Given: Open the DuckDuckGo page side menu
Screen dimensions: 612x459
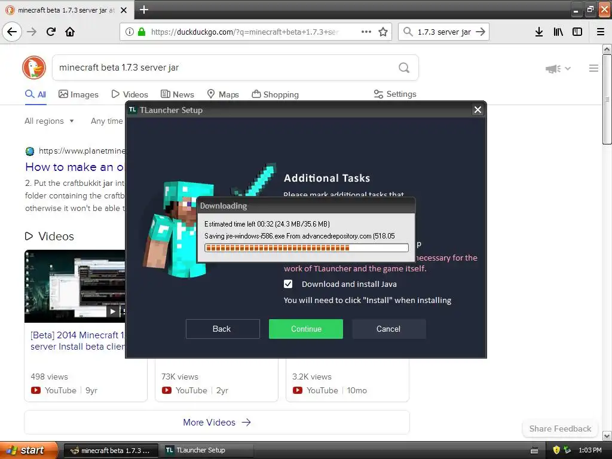Looking at the screenshot, I should [593, 68].
